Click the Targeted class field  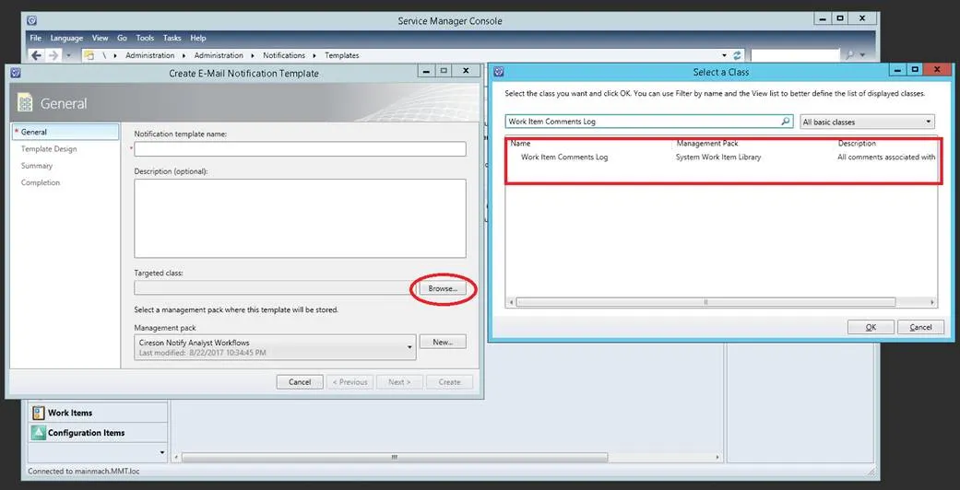point(275,288)
